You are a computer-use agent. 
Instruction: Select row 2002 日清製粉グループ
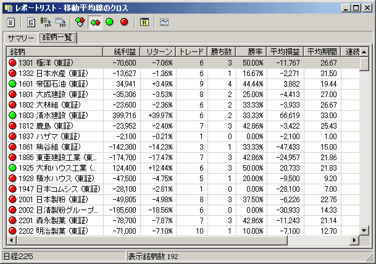[183, 210]
